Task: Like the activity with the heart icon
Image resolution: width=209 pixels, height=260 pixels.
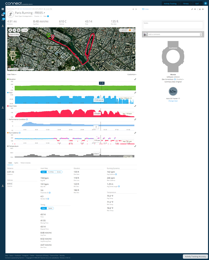Action: tap(143, 9)
